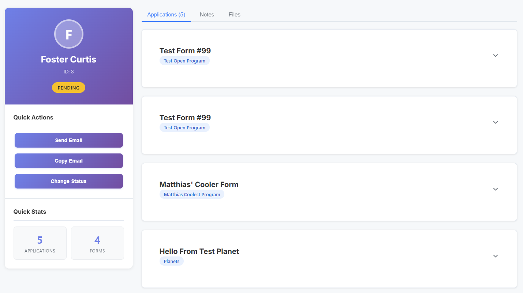Viewport: 523px width, 293px height.
Task: Switch to the Notes tab
Action: point(207,15)
